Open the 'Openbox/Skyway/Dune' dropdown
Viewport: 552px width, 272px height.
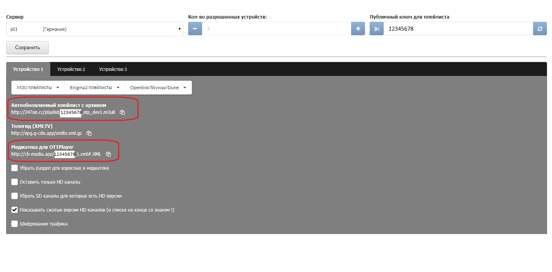(158, 88)
